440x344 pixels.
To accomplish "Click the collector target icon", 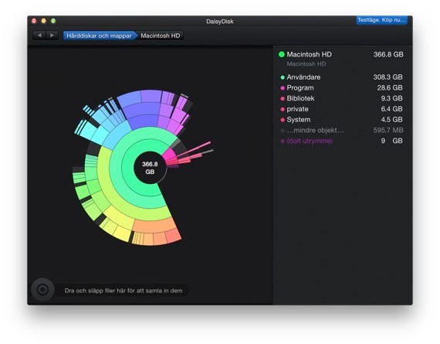I will (42, 289).
